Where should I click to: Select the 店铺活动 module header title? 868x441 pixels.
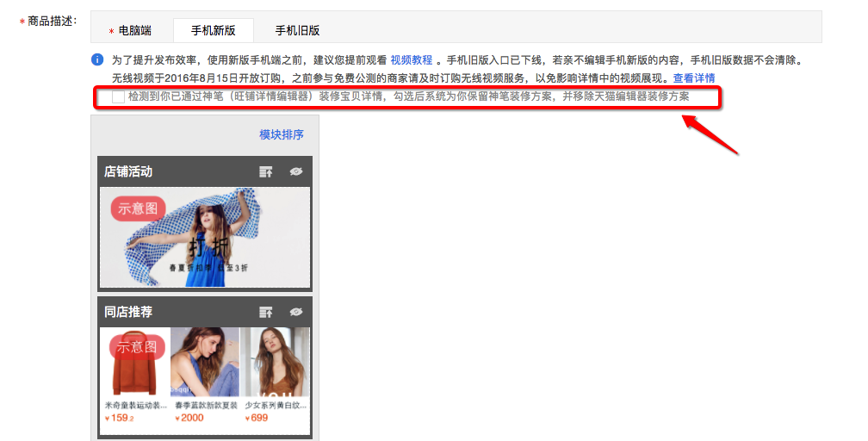point(128,171)
